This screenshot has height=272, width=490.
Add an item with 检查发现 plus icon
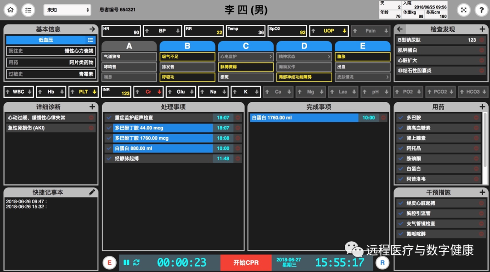(482, 29)
